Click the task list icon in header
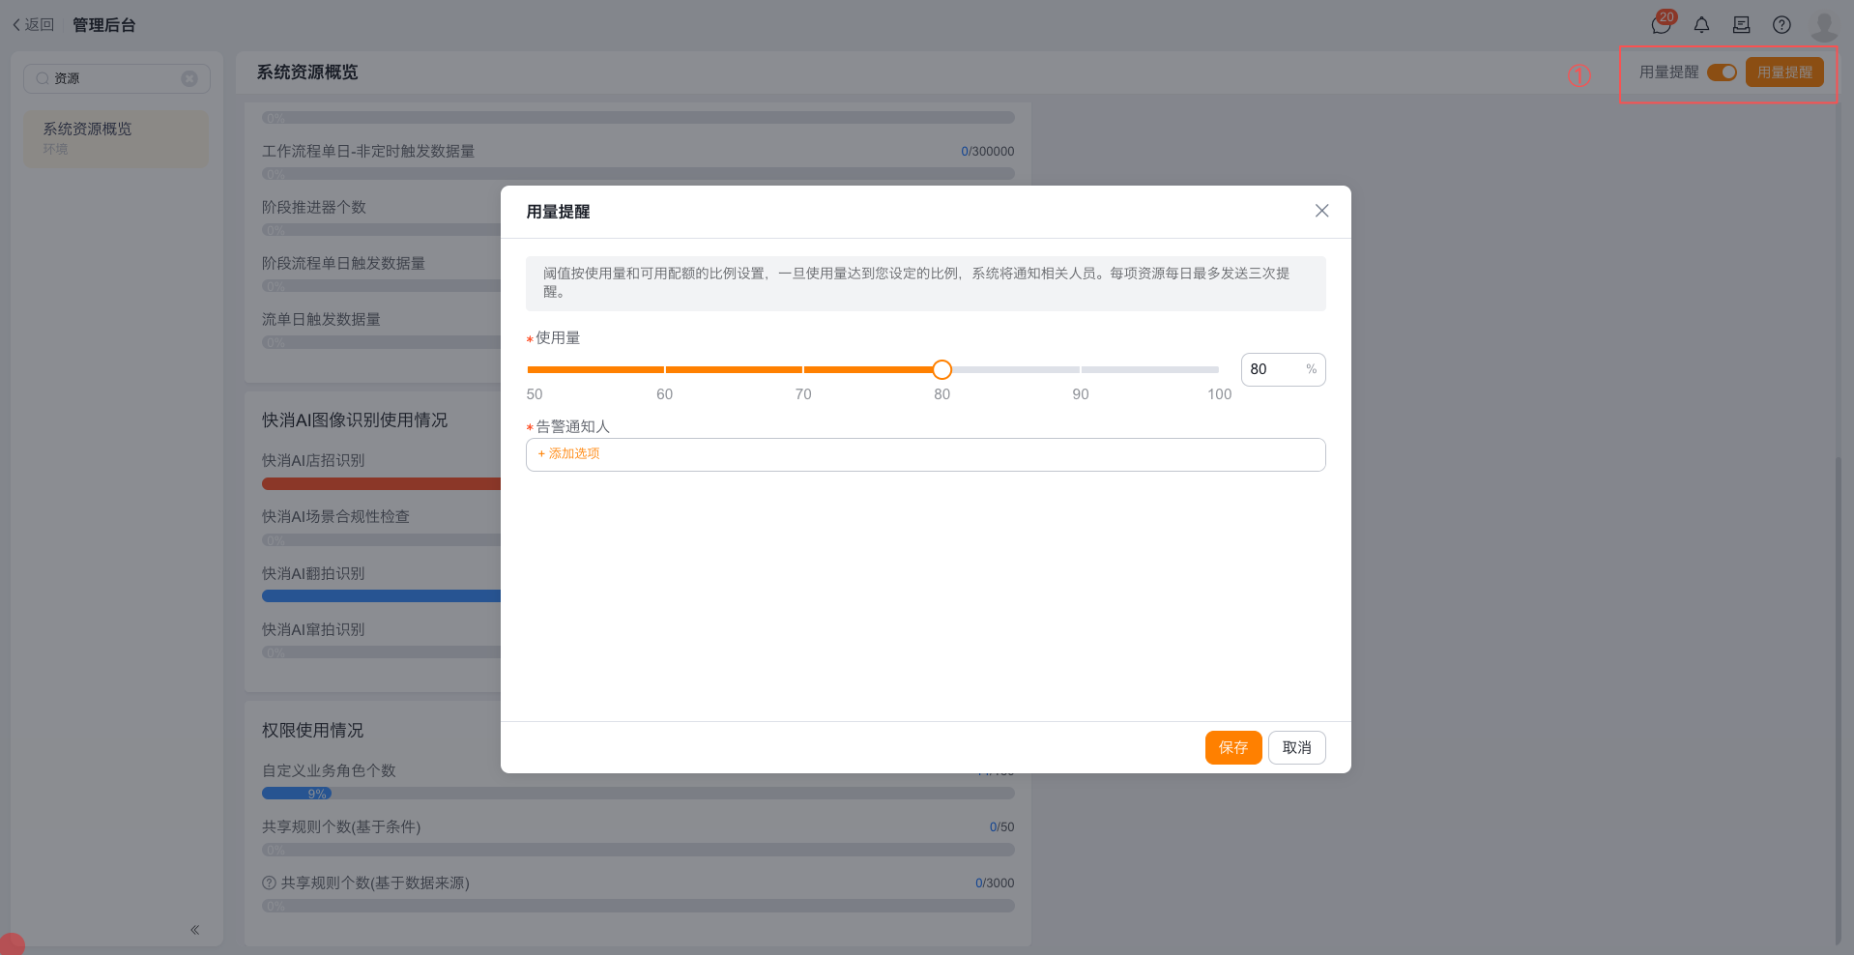1854x955 pixels. click(x=1741, y=25)
